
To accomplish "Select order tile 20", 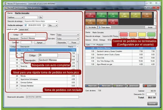I will coord(90,15).
